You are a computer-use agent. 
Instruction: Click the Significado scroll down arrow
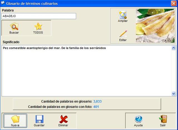coord(174,94)
